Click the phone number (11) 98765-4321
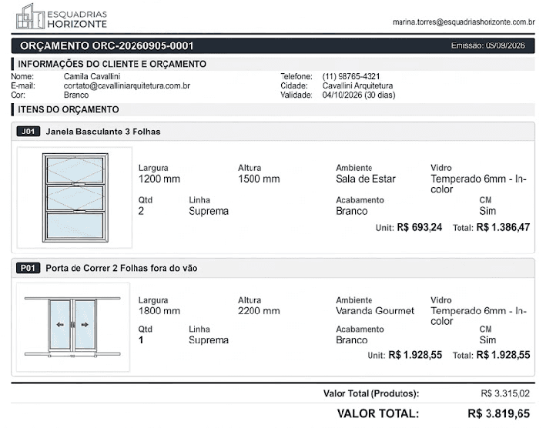Screen dimensions: 546x428 pos(351,76)
